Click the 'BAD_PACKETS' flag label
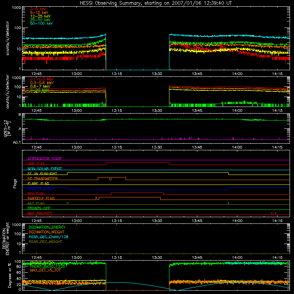Image resolution: width=294 pixels, height=294 pixels. click(40, 213)
